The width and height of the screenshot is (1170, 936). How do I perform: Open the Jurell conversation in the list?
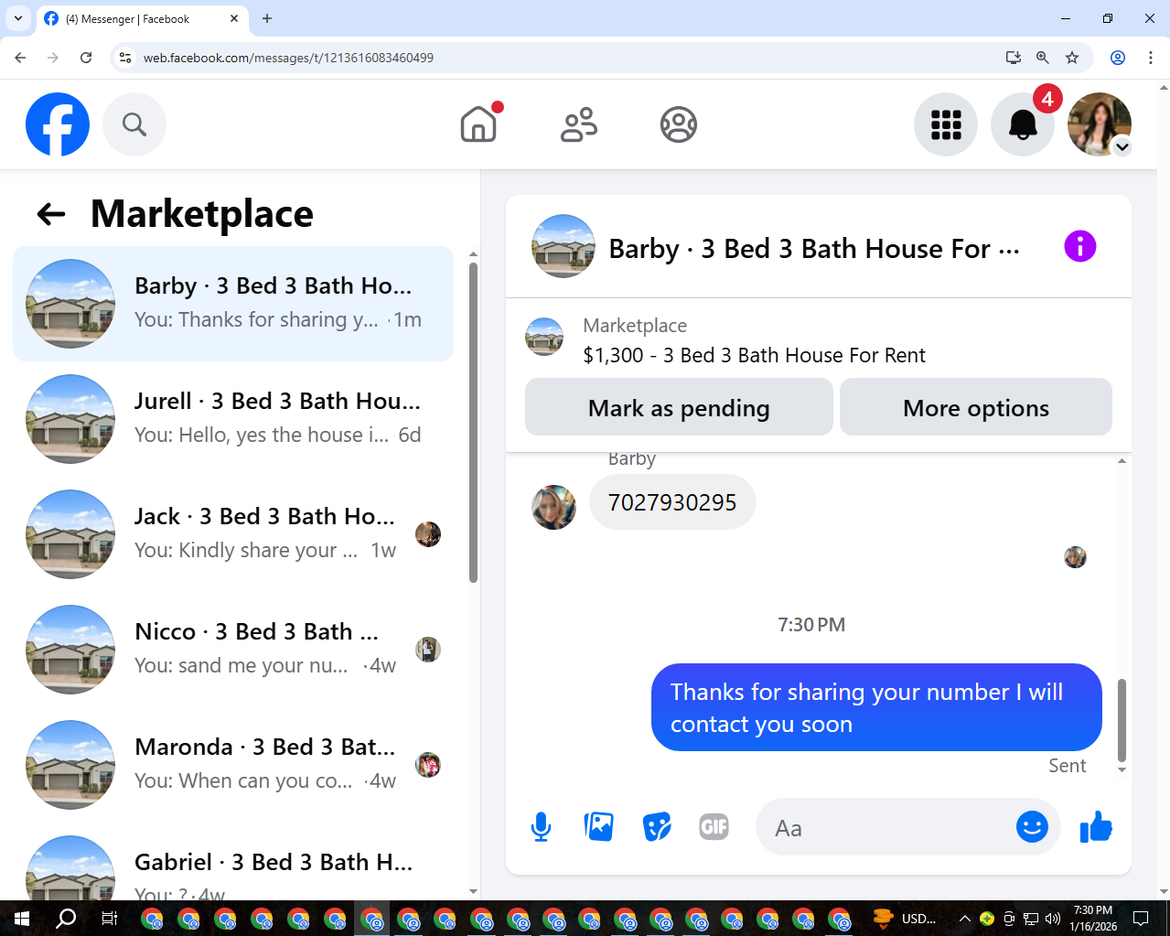[x=233, y=419]
